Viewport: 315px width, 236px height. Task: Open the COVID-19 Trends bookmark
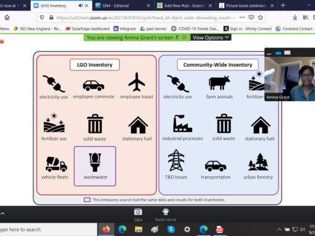pos(195,28)
